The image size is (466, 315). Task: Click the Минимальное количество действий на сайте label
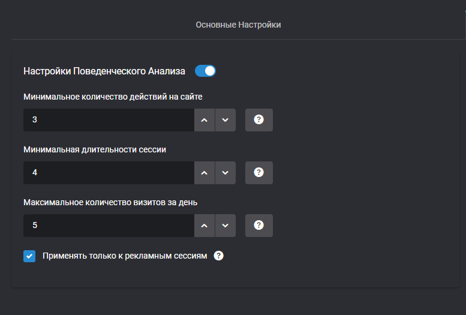[113, 97]
